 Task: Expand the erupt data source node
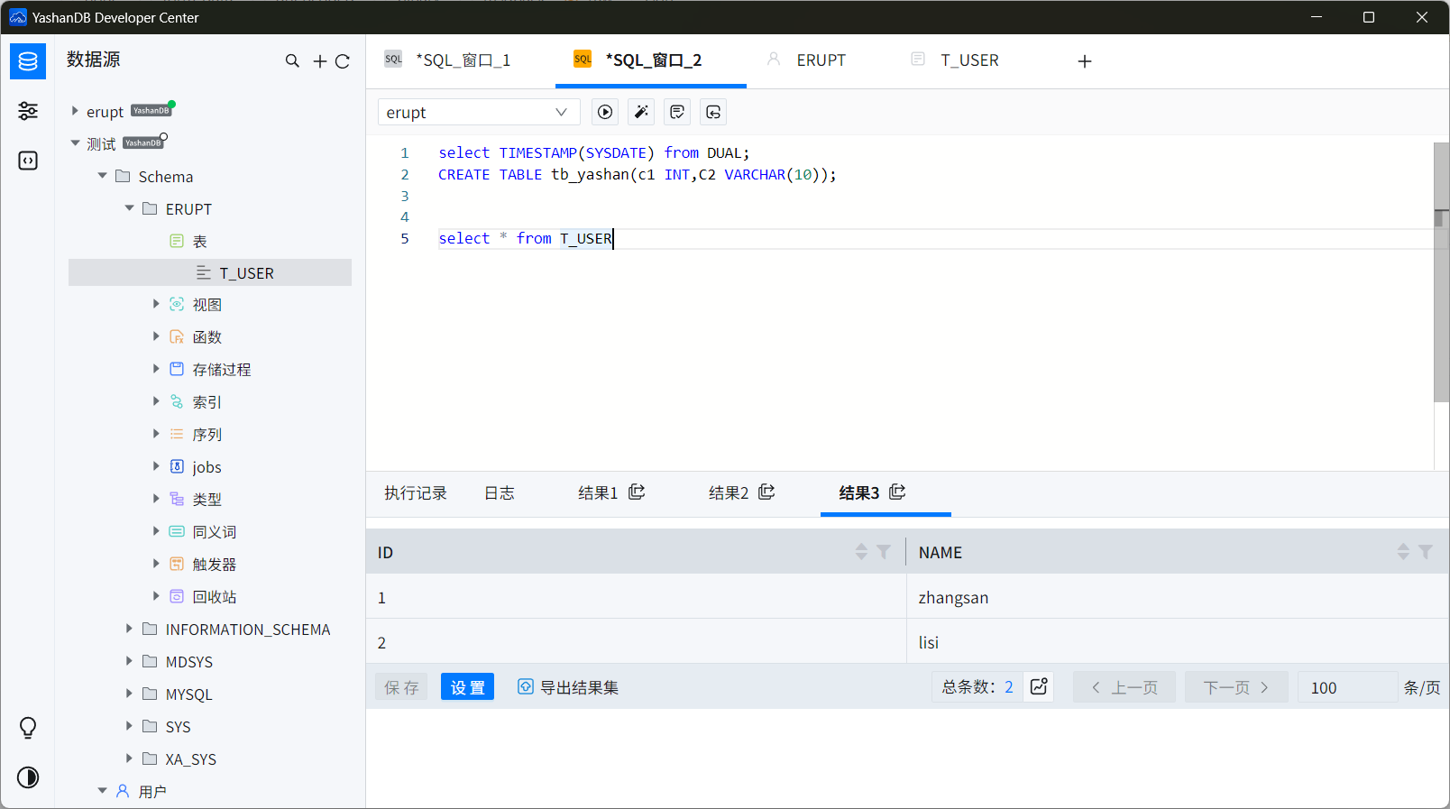coord(75,111)
